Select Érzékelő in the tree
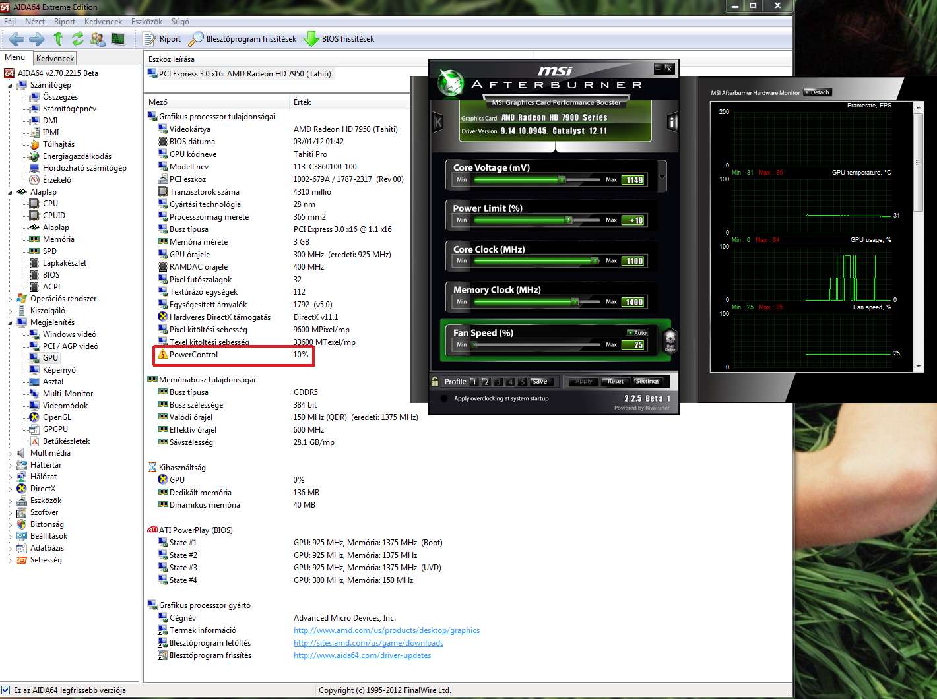The image size is (937, 699). point(57,180)
